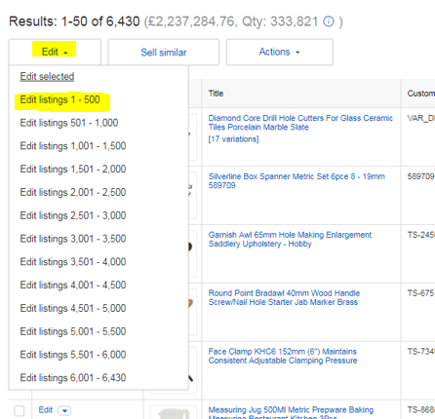Open Silverline Box Spanner Metric Set listing

point(297,181)
